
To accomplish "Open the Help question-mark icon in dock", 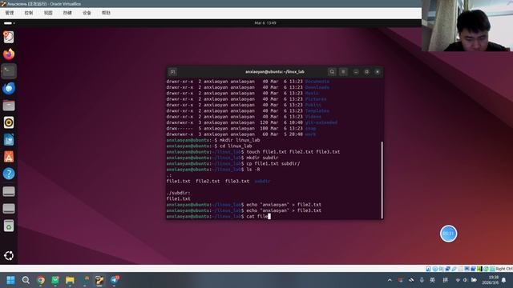I will click(9, 174).
